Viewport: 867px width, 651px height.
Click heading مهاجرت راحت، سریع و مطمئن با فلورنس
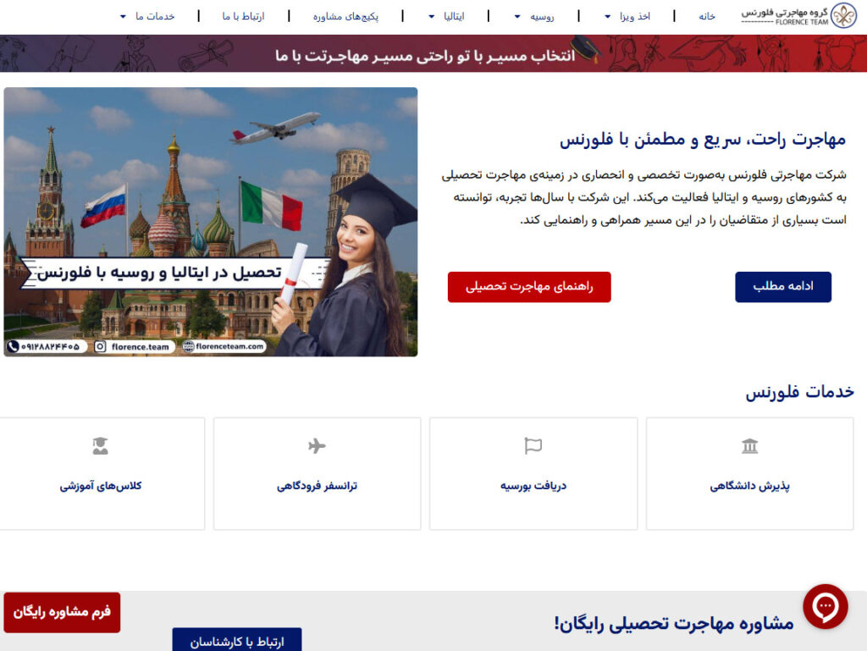[702, 140]
